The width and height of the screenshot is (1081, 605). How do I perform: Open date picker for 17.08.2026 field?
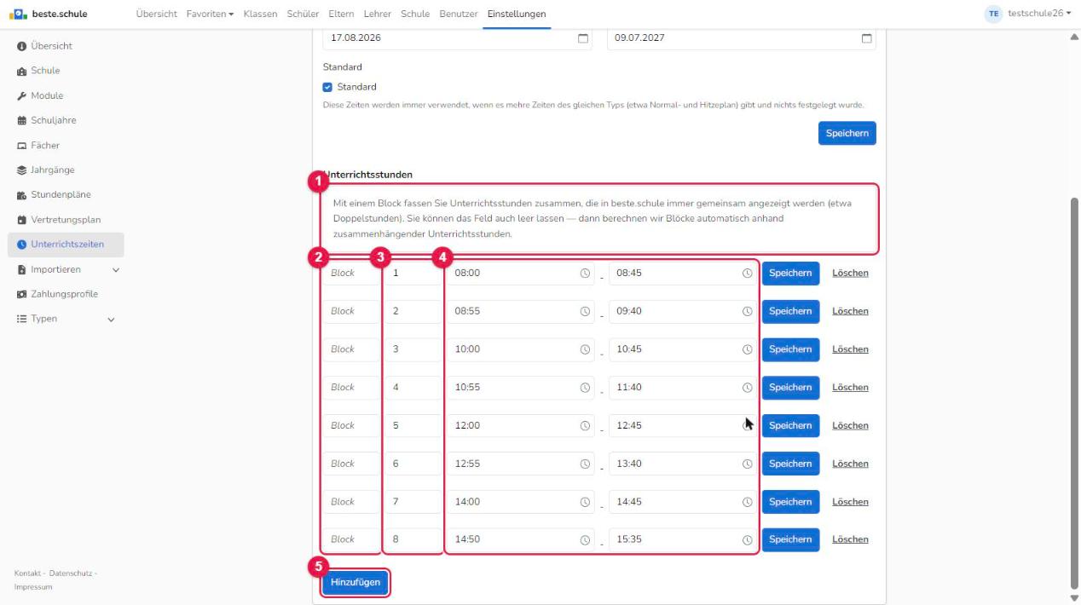click(583, 38)
